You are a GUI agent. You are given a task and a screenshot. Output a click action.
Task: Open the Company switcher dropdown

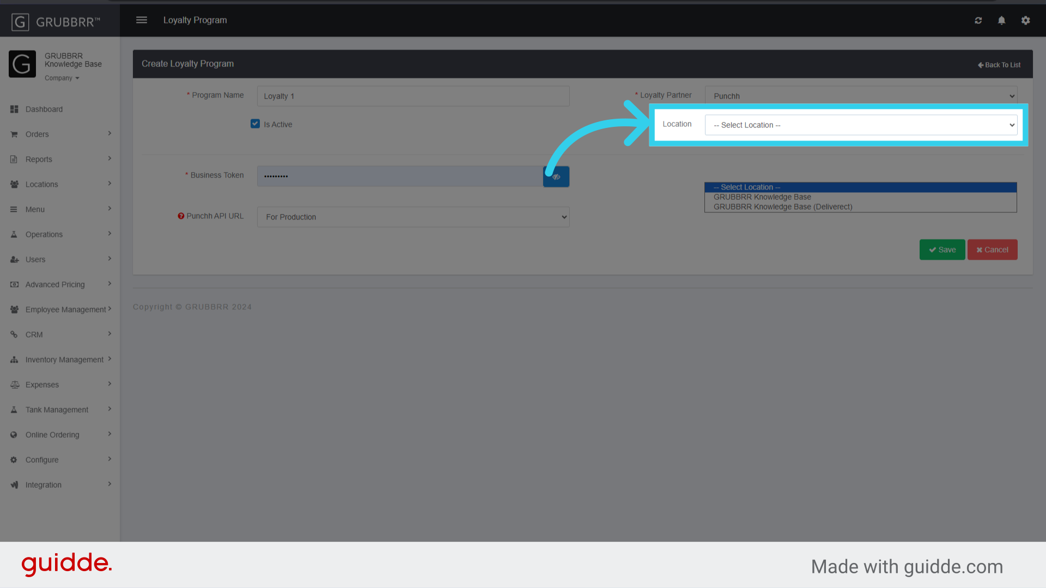62,78
